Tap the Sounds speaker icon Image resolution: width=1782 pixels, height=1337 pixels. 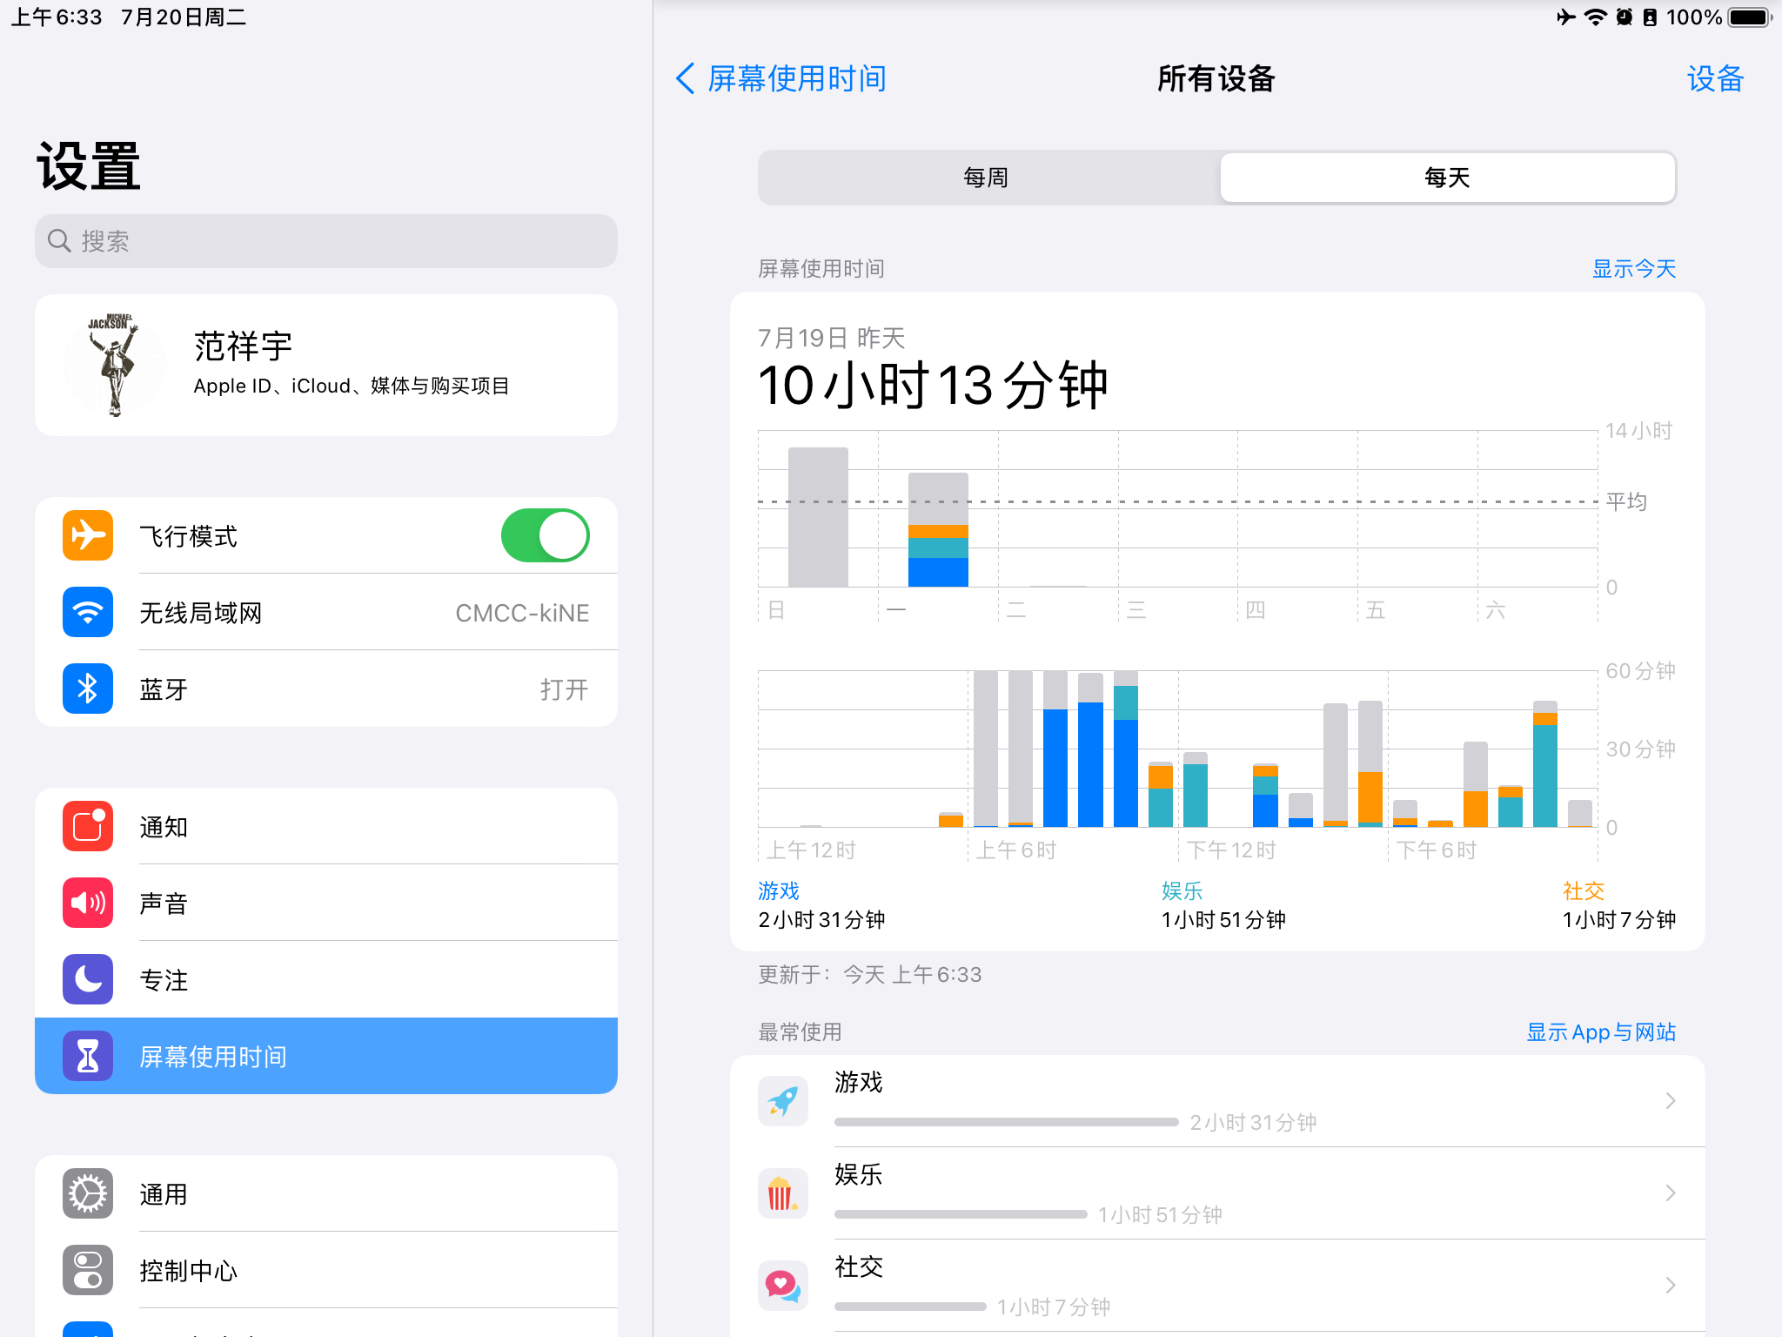(x=88, y=903)
